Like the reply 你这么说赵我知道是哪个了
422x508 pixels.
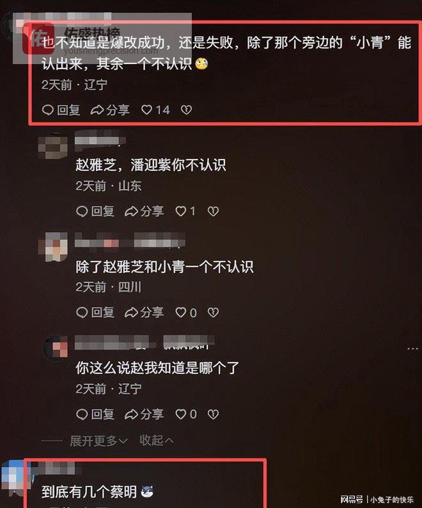tap(186, 414)
